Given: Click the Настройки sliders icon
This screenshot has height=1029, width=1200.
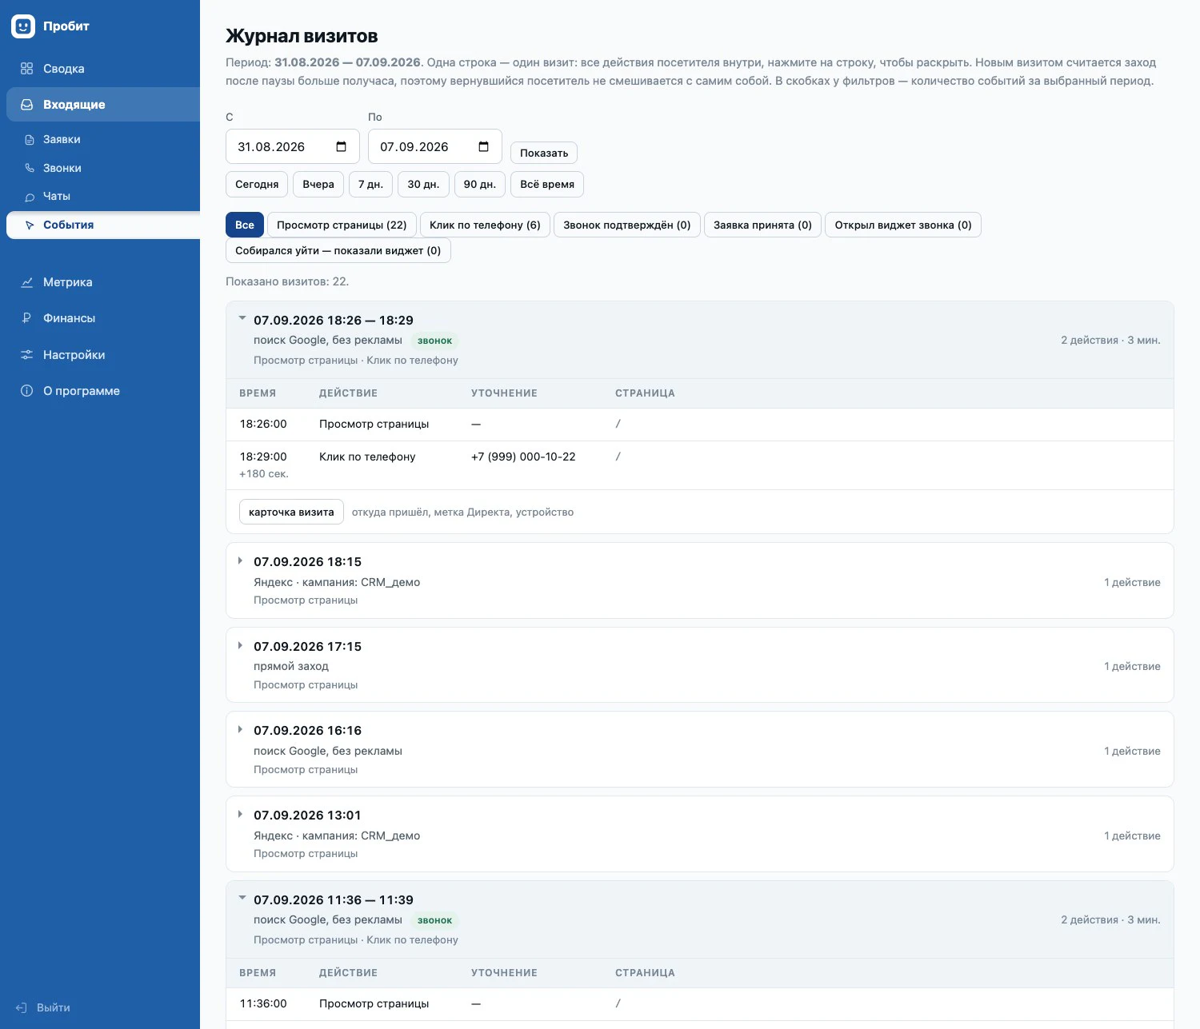Looking at the screenshot, I should [x=26, y=355].
